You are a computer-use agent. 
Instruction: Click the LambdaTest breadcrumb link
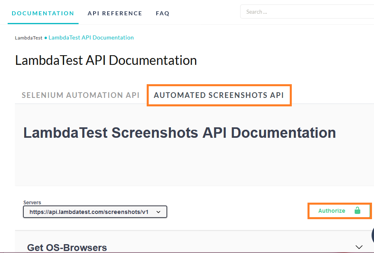pos(29,38)
